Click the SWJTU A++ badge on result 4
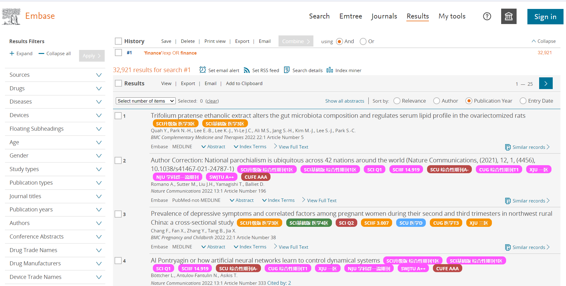Image resolution: width=566 pixels, height=286 pixels. (413, 268)
